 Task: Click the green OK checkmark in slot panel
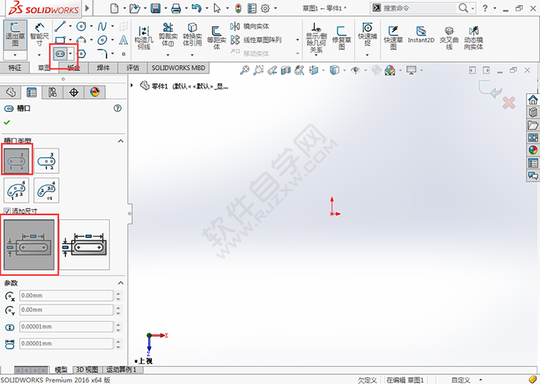click(x=7, y=122)
